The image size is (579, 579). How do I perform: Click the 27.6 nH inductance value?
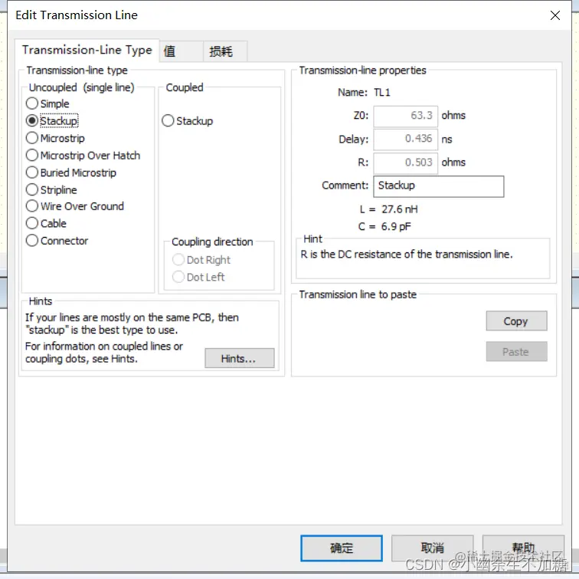(400, 209)
